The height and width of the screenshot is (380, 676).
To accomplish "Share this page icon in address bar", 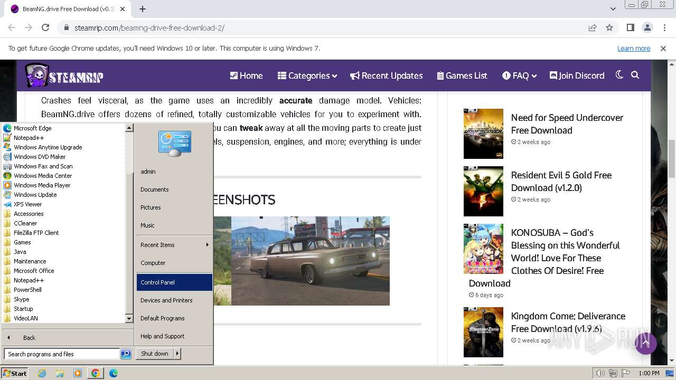I will coord(593,27).
